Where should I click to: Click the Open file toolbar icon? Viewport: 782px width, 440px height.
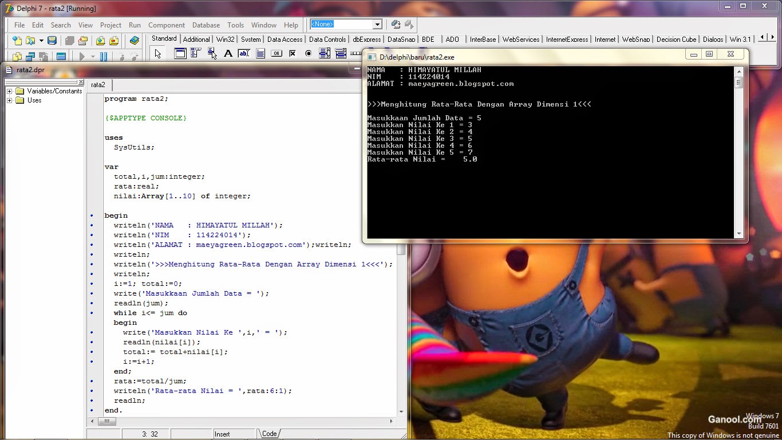click(x=30, y=41)
